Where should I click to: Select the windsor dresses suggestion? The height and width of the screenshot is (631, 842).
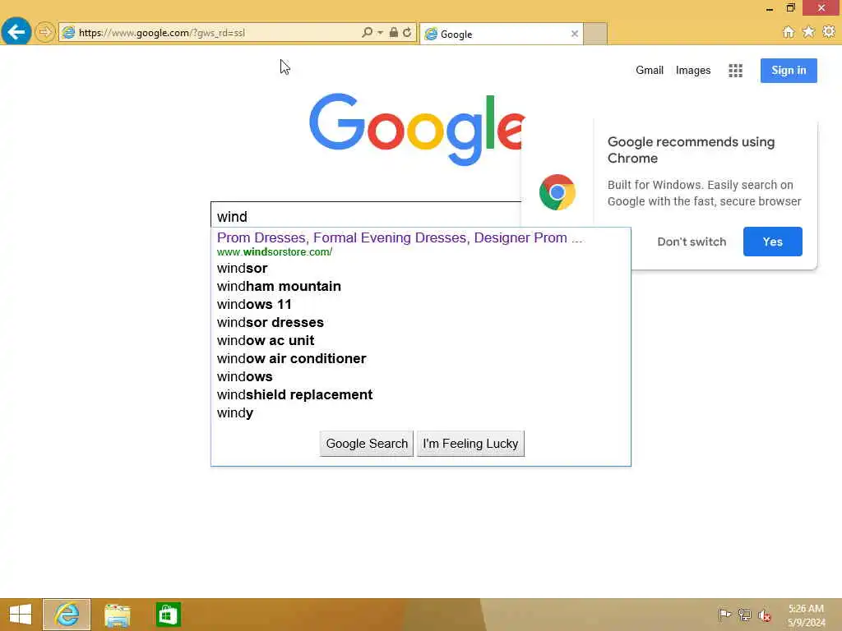coord(421,322)
